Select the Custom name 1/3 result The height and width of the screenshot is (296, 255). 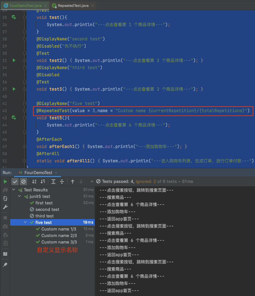(x=52, y=229)
